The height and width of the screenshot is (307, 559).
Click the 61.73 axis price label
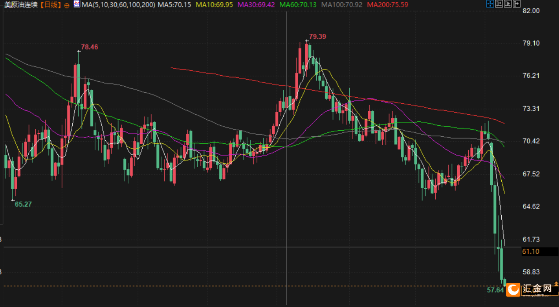(x=531, y=239)
